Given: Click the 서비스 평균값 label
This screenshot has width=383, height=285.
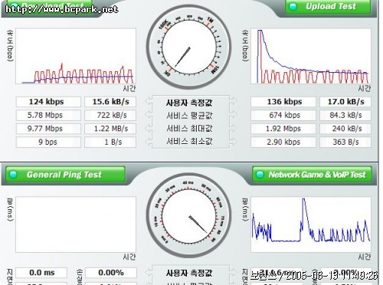Looking at the screenshot, I should point(189,116).
